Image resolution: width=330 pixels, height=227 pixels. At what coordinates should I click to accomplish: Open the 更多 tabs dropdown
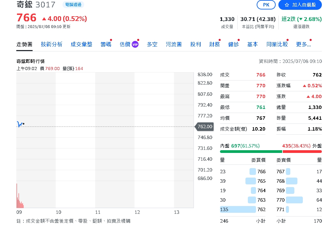pyautogui.click(x=303, y=44)
